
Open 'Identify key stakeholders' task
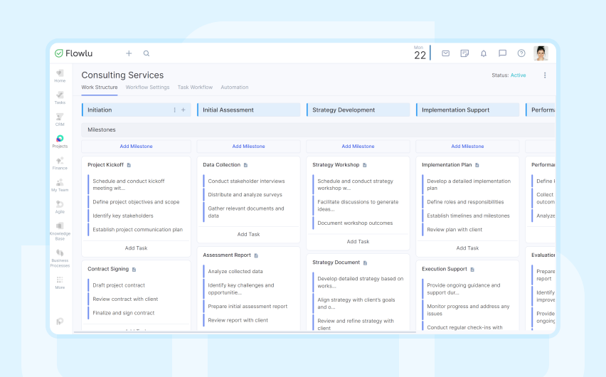123,216
